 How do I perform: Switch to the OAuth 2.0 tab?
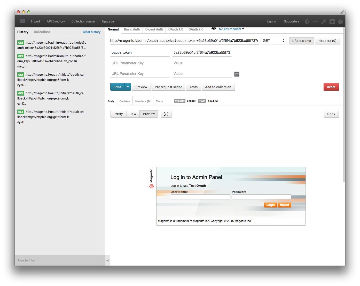point(195,29)
